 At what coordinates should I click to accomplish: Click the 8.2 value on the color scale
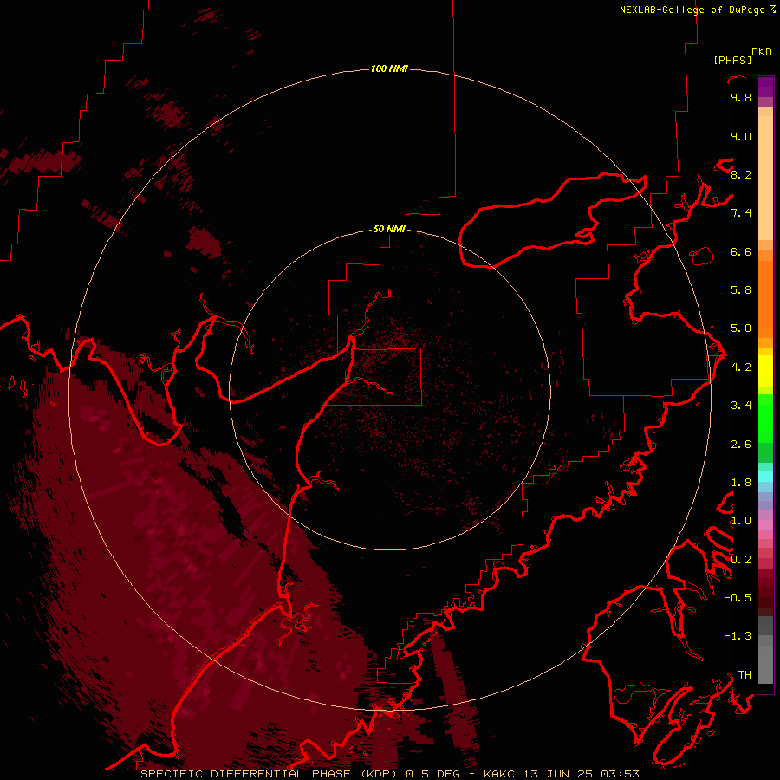pos(741,174)
